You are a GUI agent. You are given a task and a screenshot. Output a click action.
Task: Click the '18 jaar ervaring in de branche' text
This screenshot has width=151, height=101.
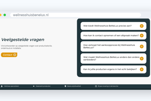(x=108, y=86)
